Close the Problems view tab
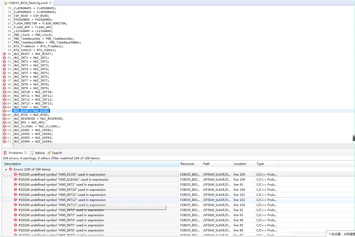 pyautogui.click(x=26, y=153)
